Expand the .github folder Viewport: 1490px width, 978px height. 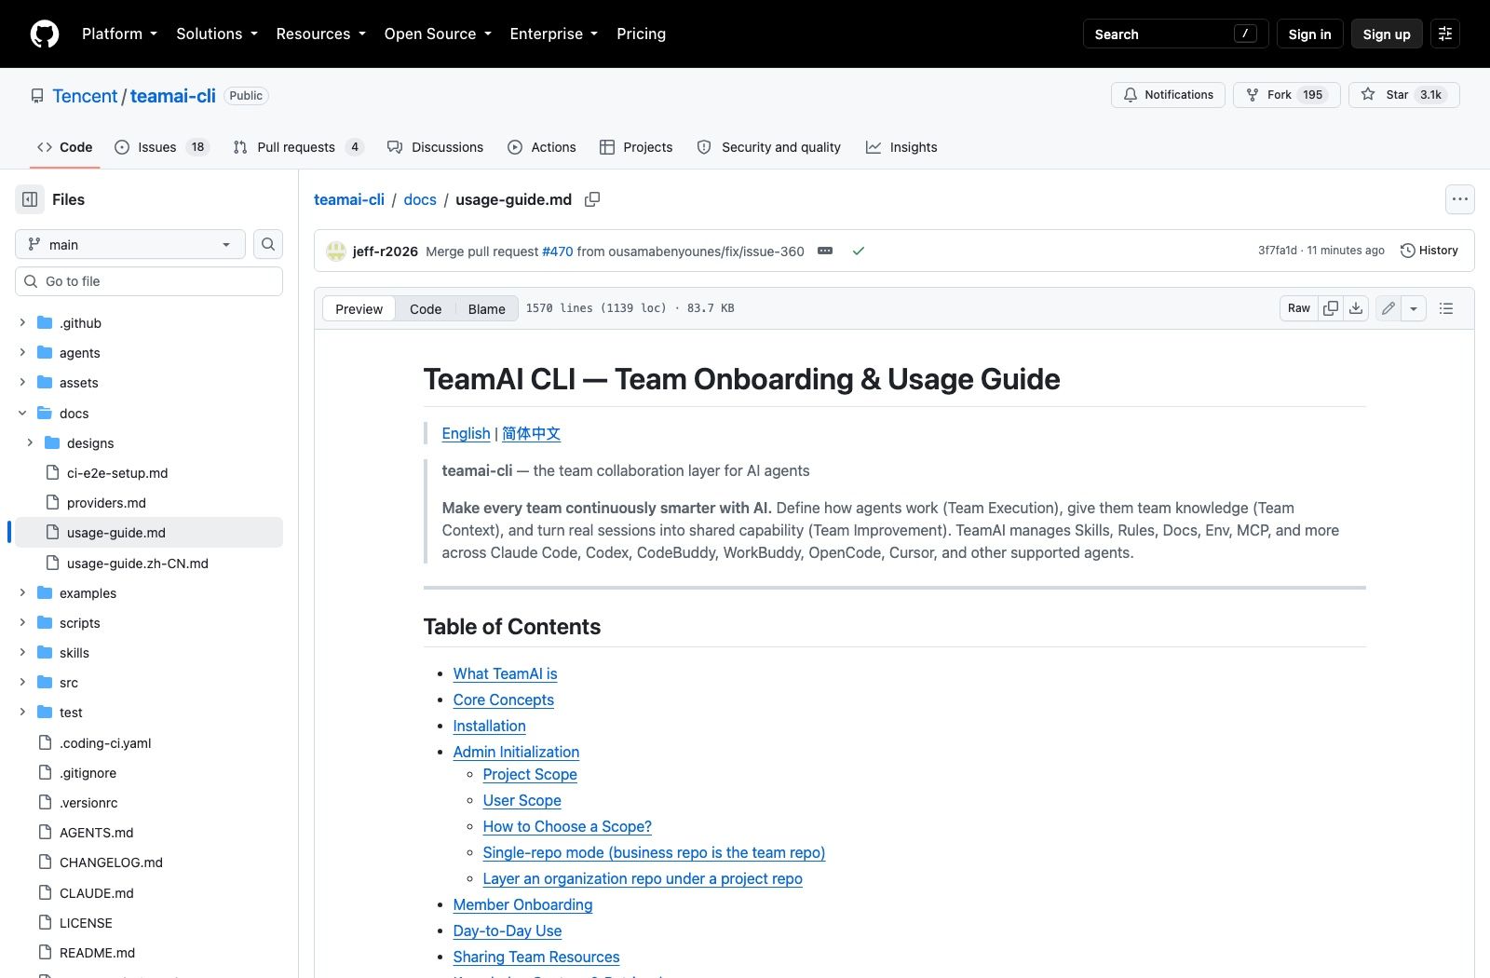click(x=22, y=323)
